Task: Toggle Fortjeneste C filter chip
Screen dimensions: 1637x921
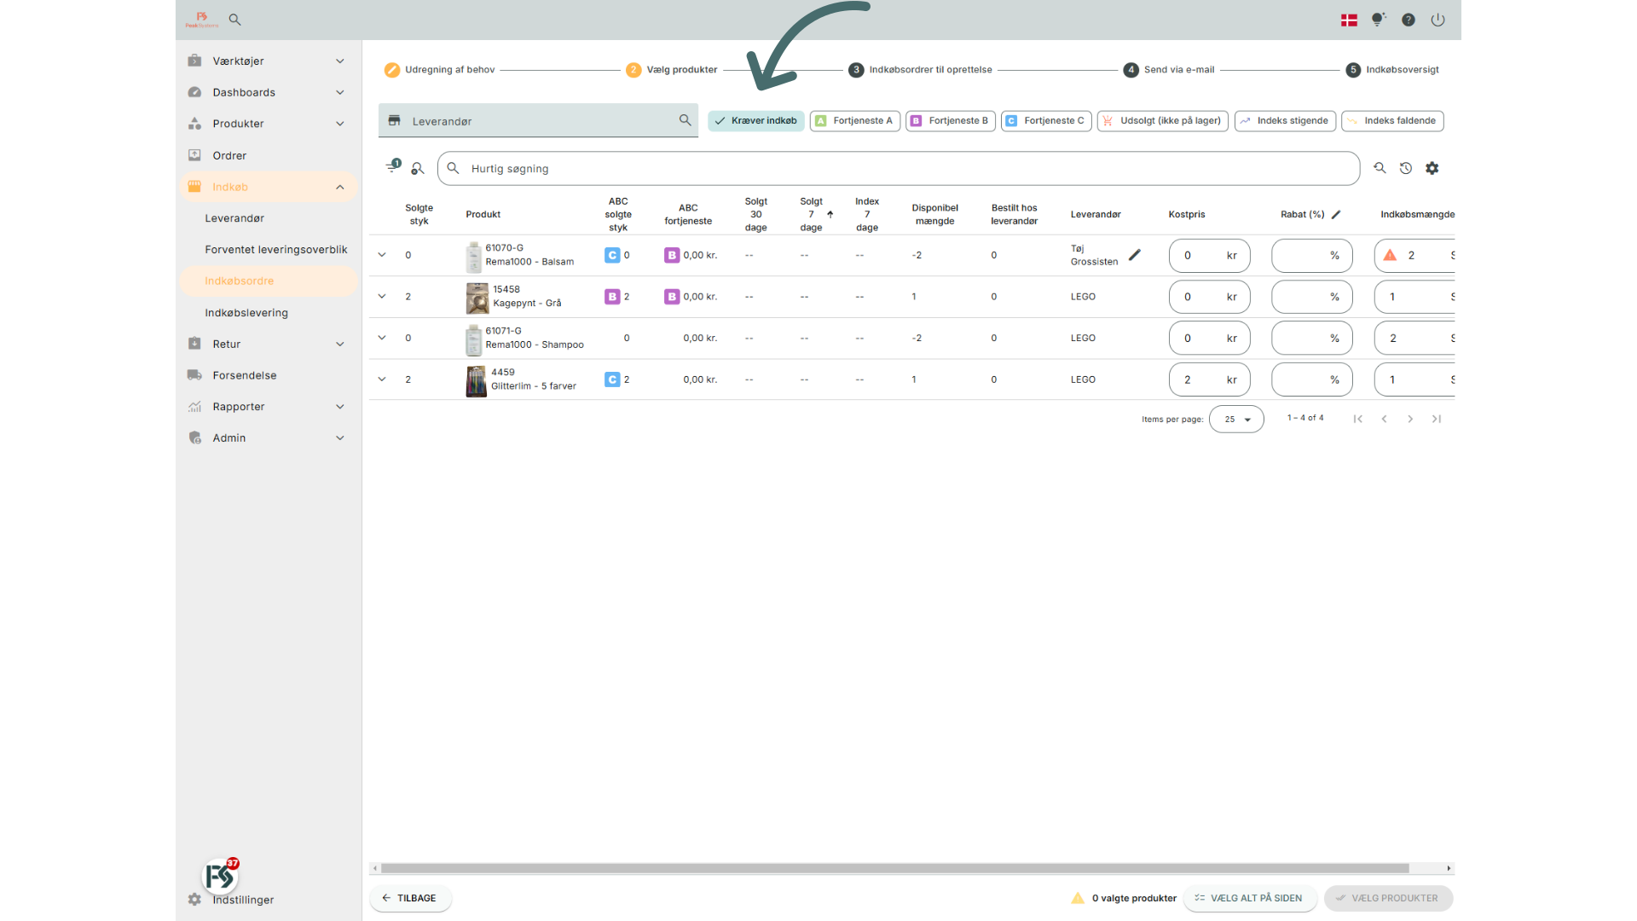Action: [x=1046, y=121]
